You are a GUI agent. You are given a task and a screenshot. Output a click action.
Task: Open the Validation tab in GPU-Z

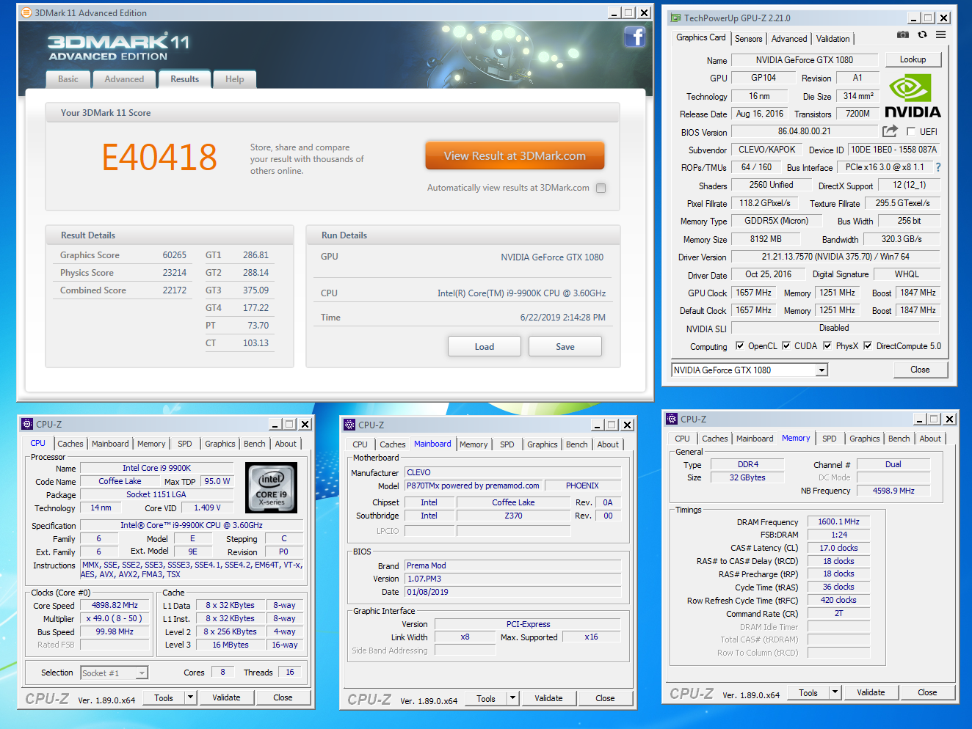pyautogui.click(x=833, y=39)
